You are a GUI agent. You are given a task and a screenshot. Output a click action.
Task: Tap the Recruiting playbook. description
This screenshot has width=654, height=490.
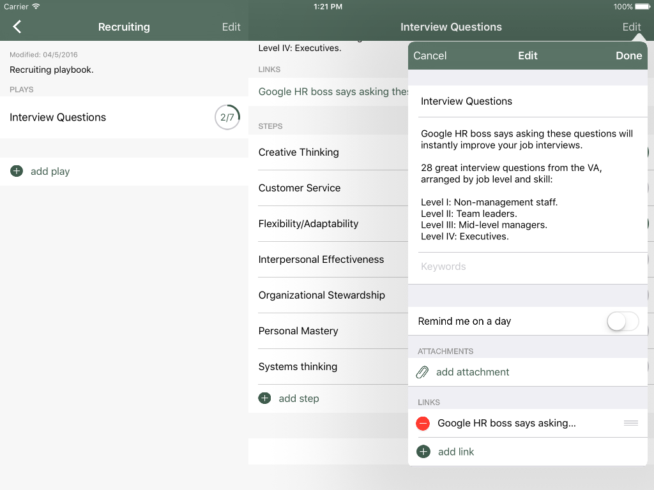pos(52,70)
